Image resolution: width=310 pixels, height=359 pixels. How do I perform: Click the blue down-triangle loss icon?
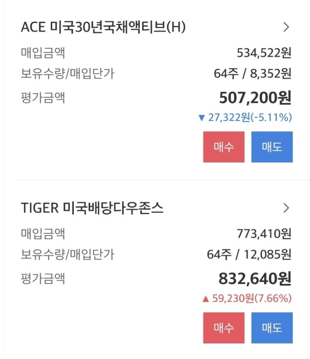click(x=202, y=118)
